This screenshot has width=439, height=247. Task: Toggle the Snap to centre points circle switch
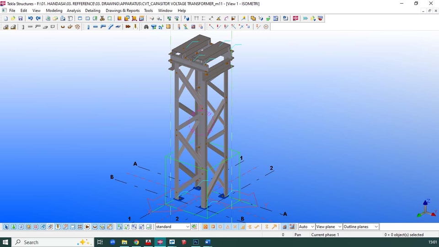click(x=220, y=227)
